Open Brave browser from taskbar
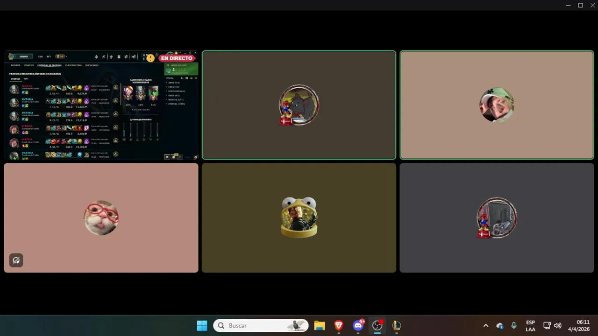This screenshot has width=598, height=336. click(339, 325)
